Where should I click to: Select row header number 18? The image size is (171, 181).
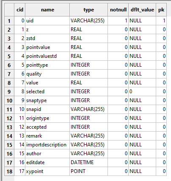(9, 171)
